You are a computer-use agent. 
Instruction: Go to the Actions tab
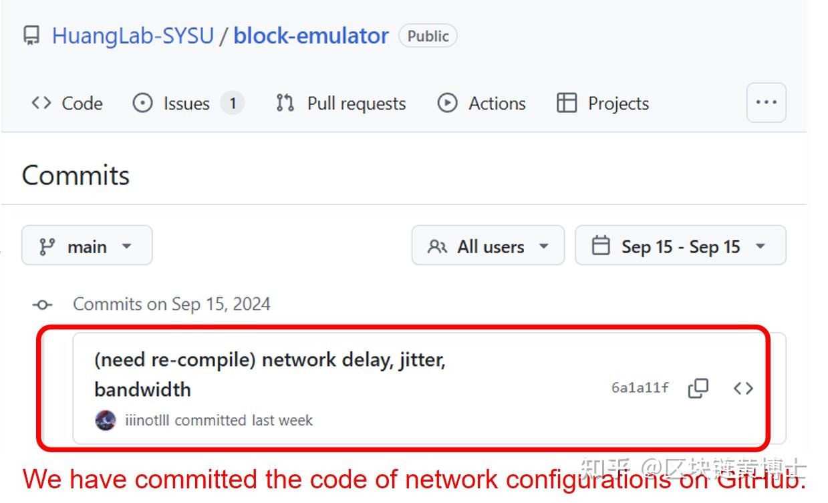coord(481,104)
